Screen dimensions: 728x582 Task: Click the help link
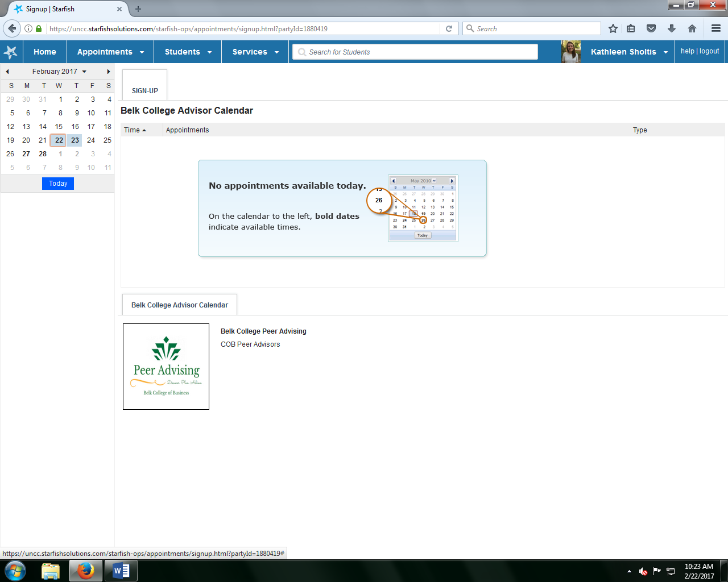click(687, 51)
